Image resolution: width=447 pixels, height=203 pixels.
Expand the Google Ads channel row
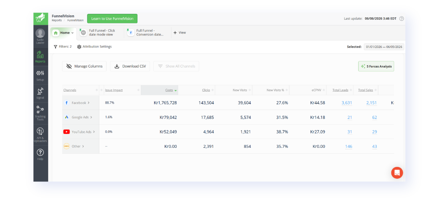[x=91, y=117]
